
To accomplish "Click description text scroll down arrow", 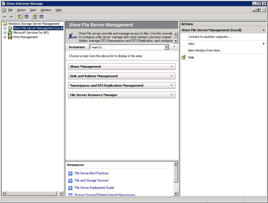I will (176, 41).
